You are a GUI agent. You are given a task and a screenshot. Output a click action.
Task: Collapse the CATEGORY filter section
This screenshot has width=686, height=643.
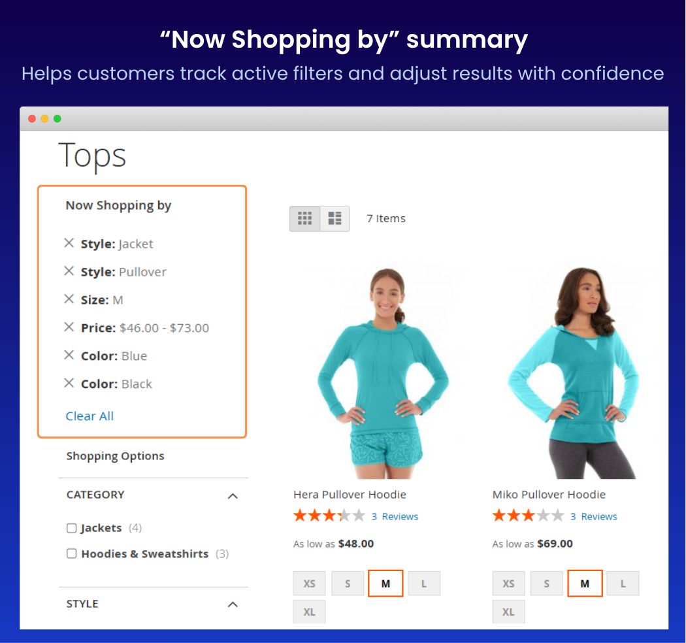233,496
